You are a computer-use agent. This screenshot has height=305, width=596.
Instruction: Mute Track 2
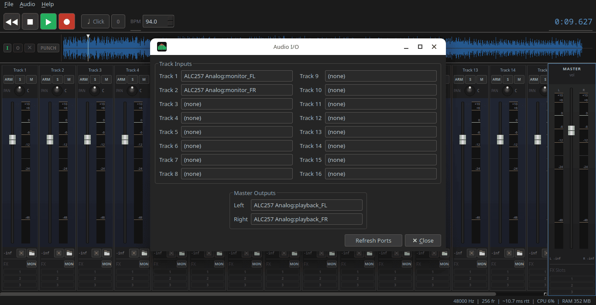click(x=69, y=79)
